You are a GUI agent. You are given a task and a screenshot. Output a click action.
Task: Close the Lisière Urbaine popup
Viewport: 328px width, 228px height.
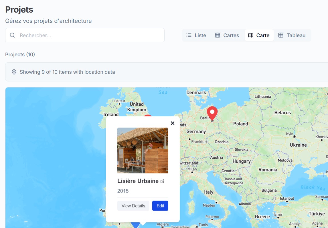pos(172,123)
